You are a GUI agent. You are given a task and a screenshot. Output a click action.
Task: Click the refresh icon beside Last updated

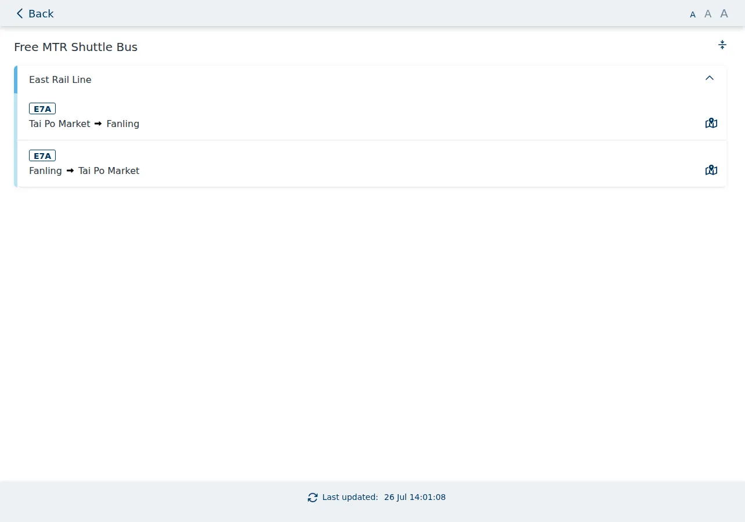313,497
